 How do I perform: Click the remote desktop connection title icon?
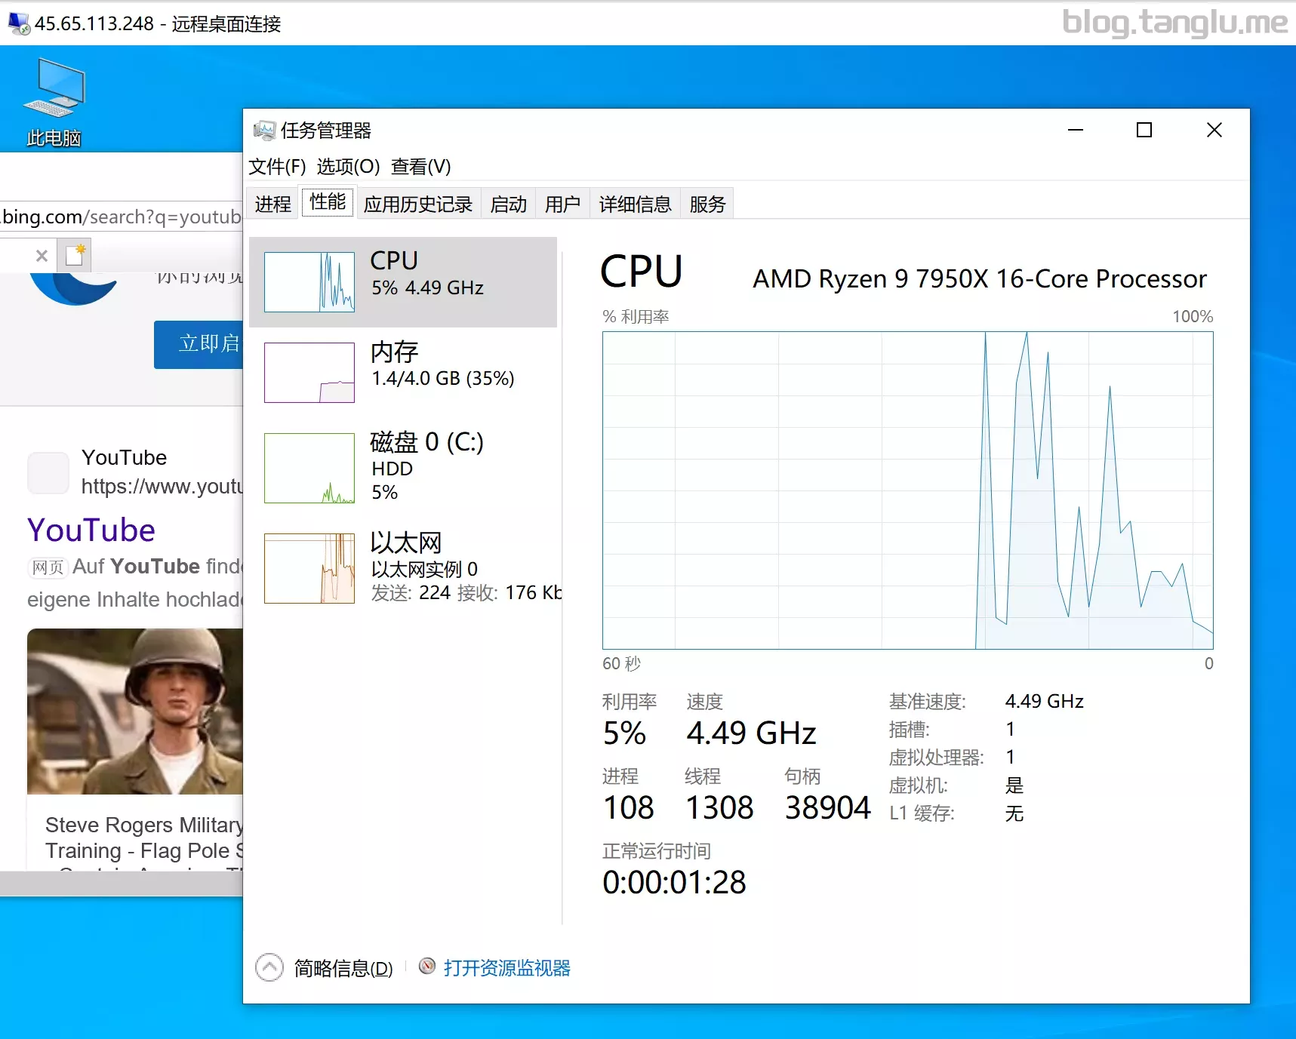pyautogui.click(x=19, y=23)
